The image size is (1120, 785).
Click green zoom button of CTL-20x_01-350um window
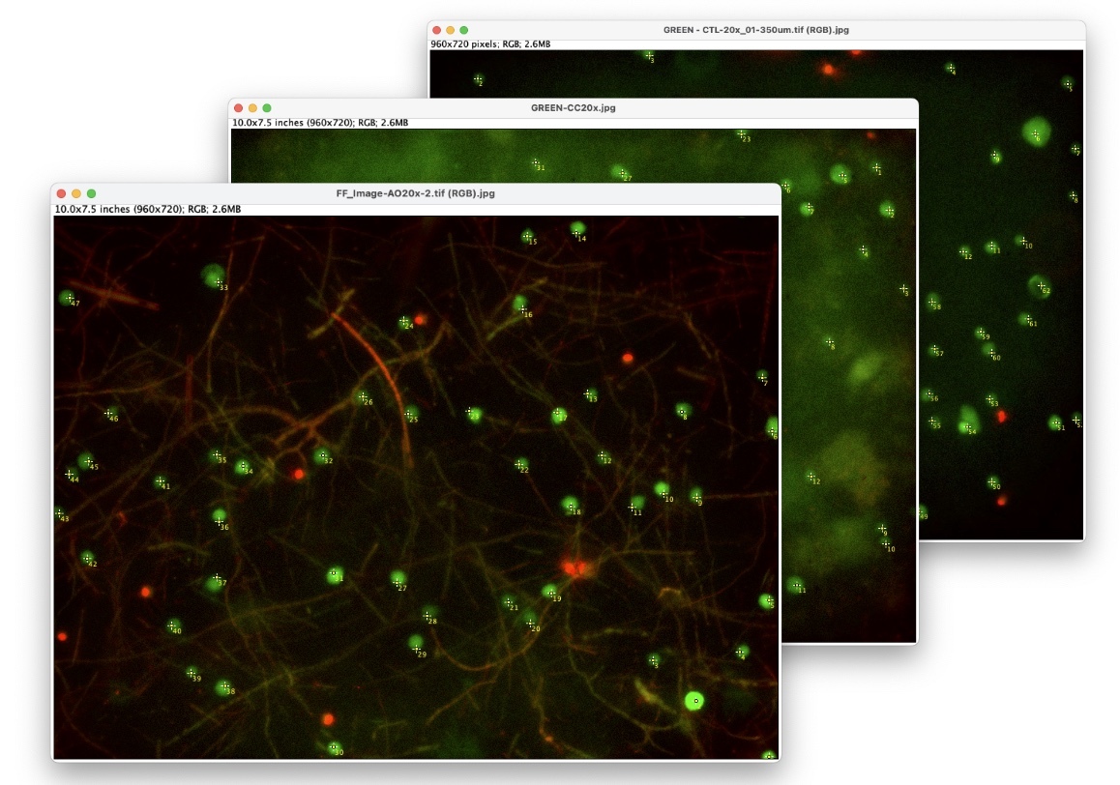coord(464,30)
